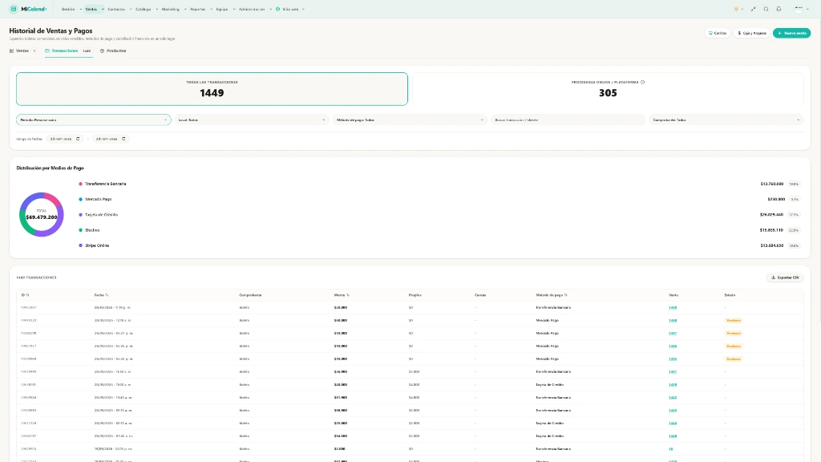The width and height of the screenshot is (821, 462).
Task: Open Caja y Arqueos
Action: pyautogui.click(x=752, y=33)
